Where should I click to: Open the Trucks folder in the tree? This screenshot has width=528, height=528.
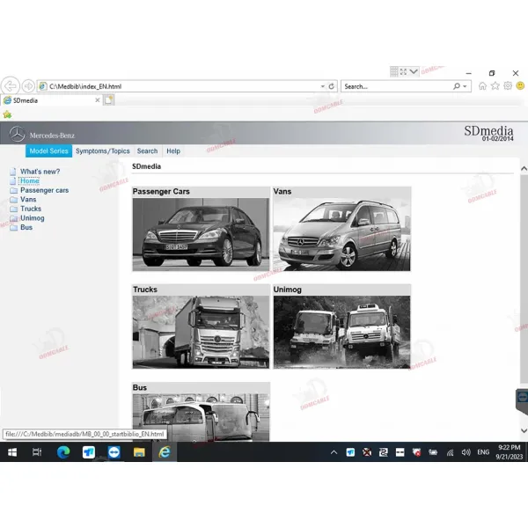31,209
